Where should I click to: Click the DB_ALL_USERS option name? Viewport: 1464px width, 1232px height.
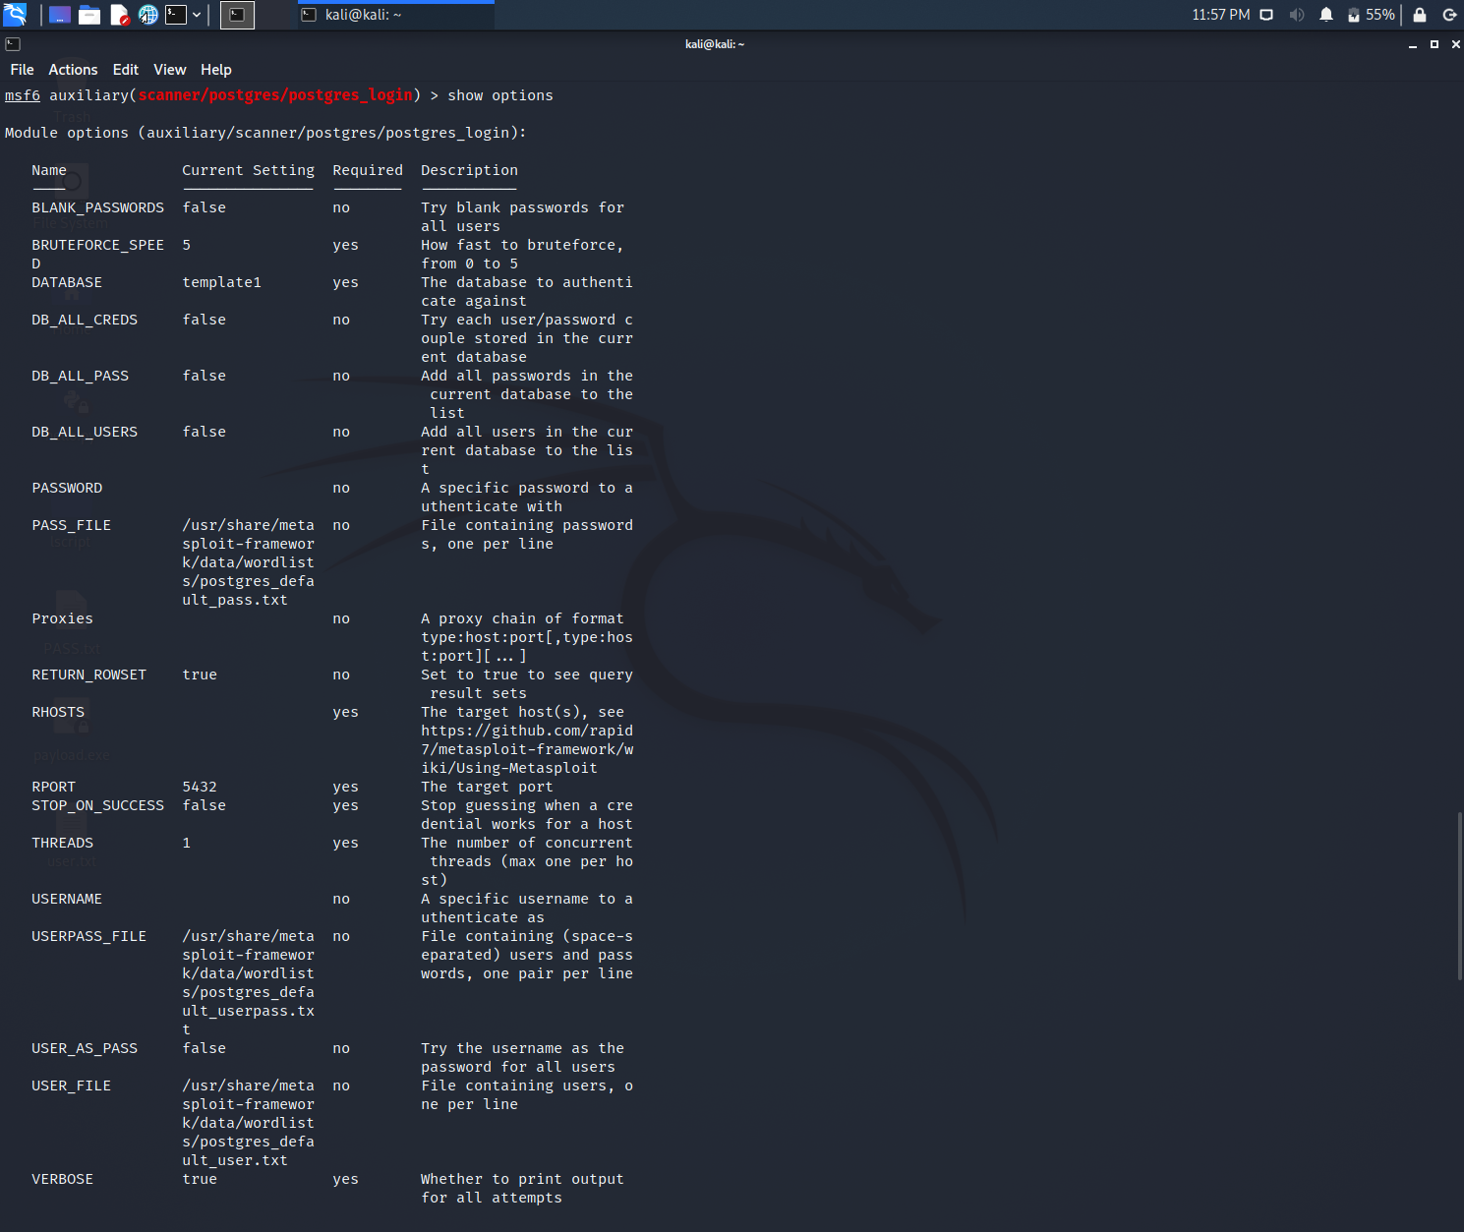85,432
